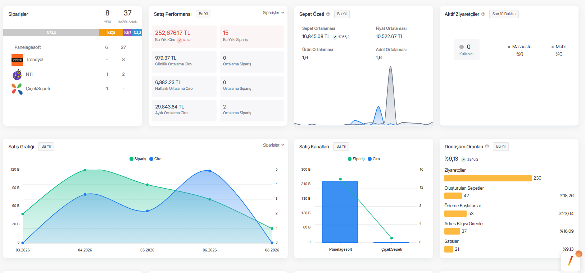585x273 pixels.
Task: Click the 37 Hazırlanan orders count
Action: pos(128,13)
